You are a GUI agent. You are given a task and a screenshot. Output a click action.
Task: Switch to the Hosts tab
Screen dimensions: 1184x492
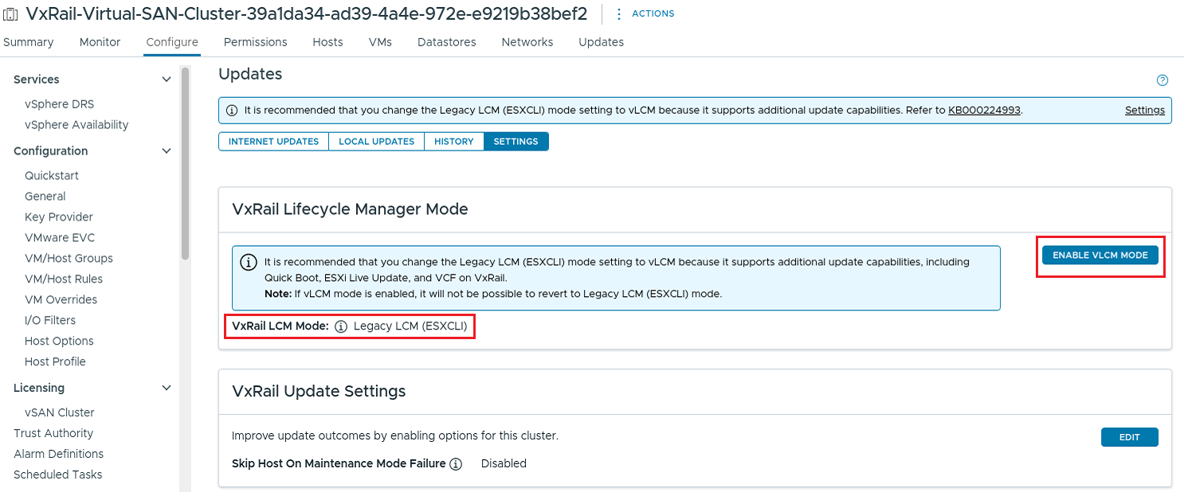pos(327,42)
